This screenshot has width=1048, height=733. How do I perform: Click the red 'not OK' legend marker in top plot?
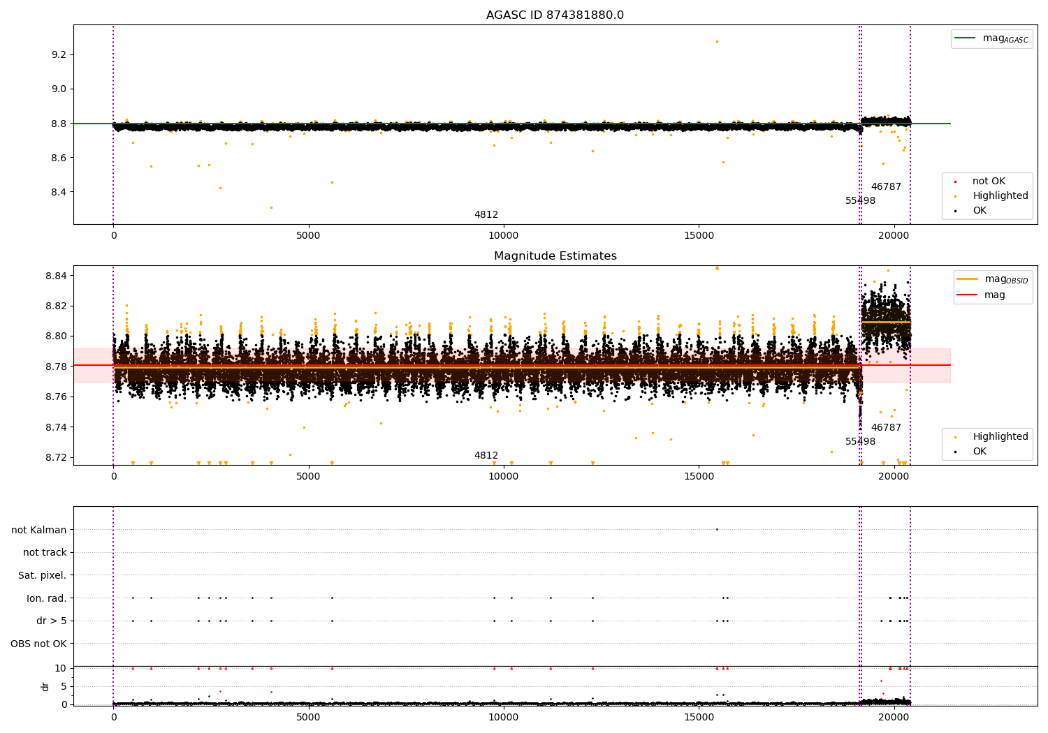tap(955, 182)
